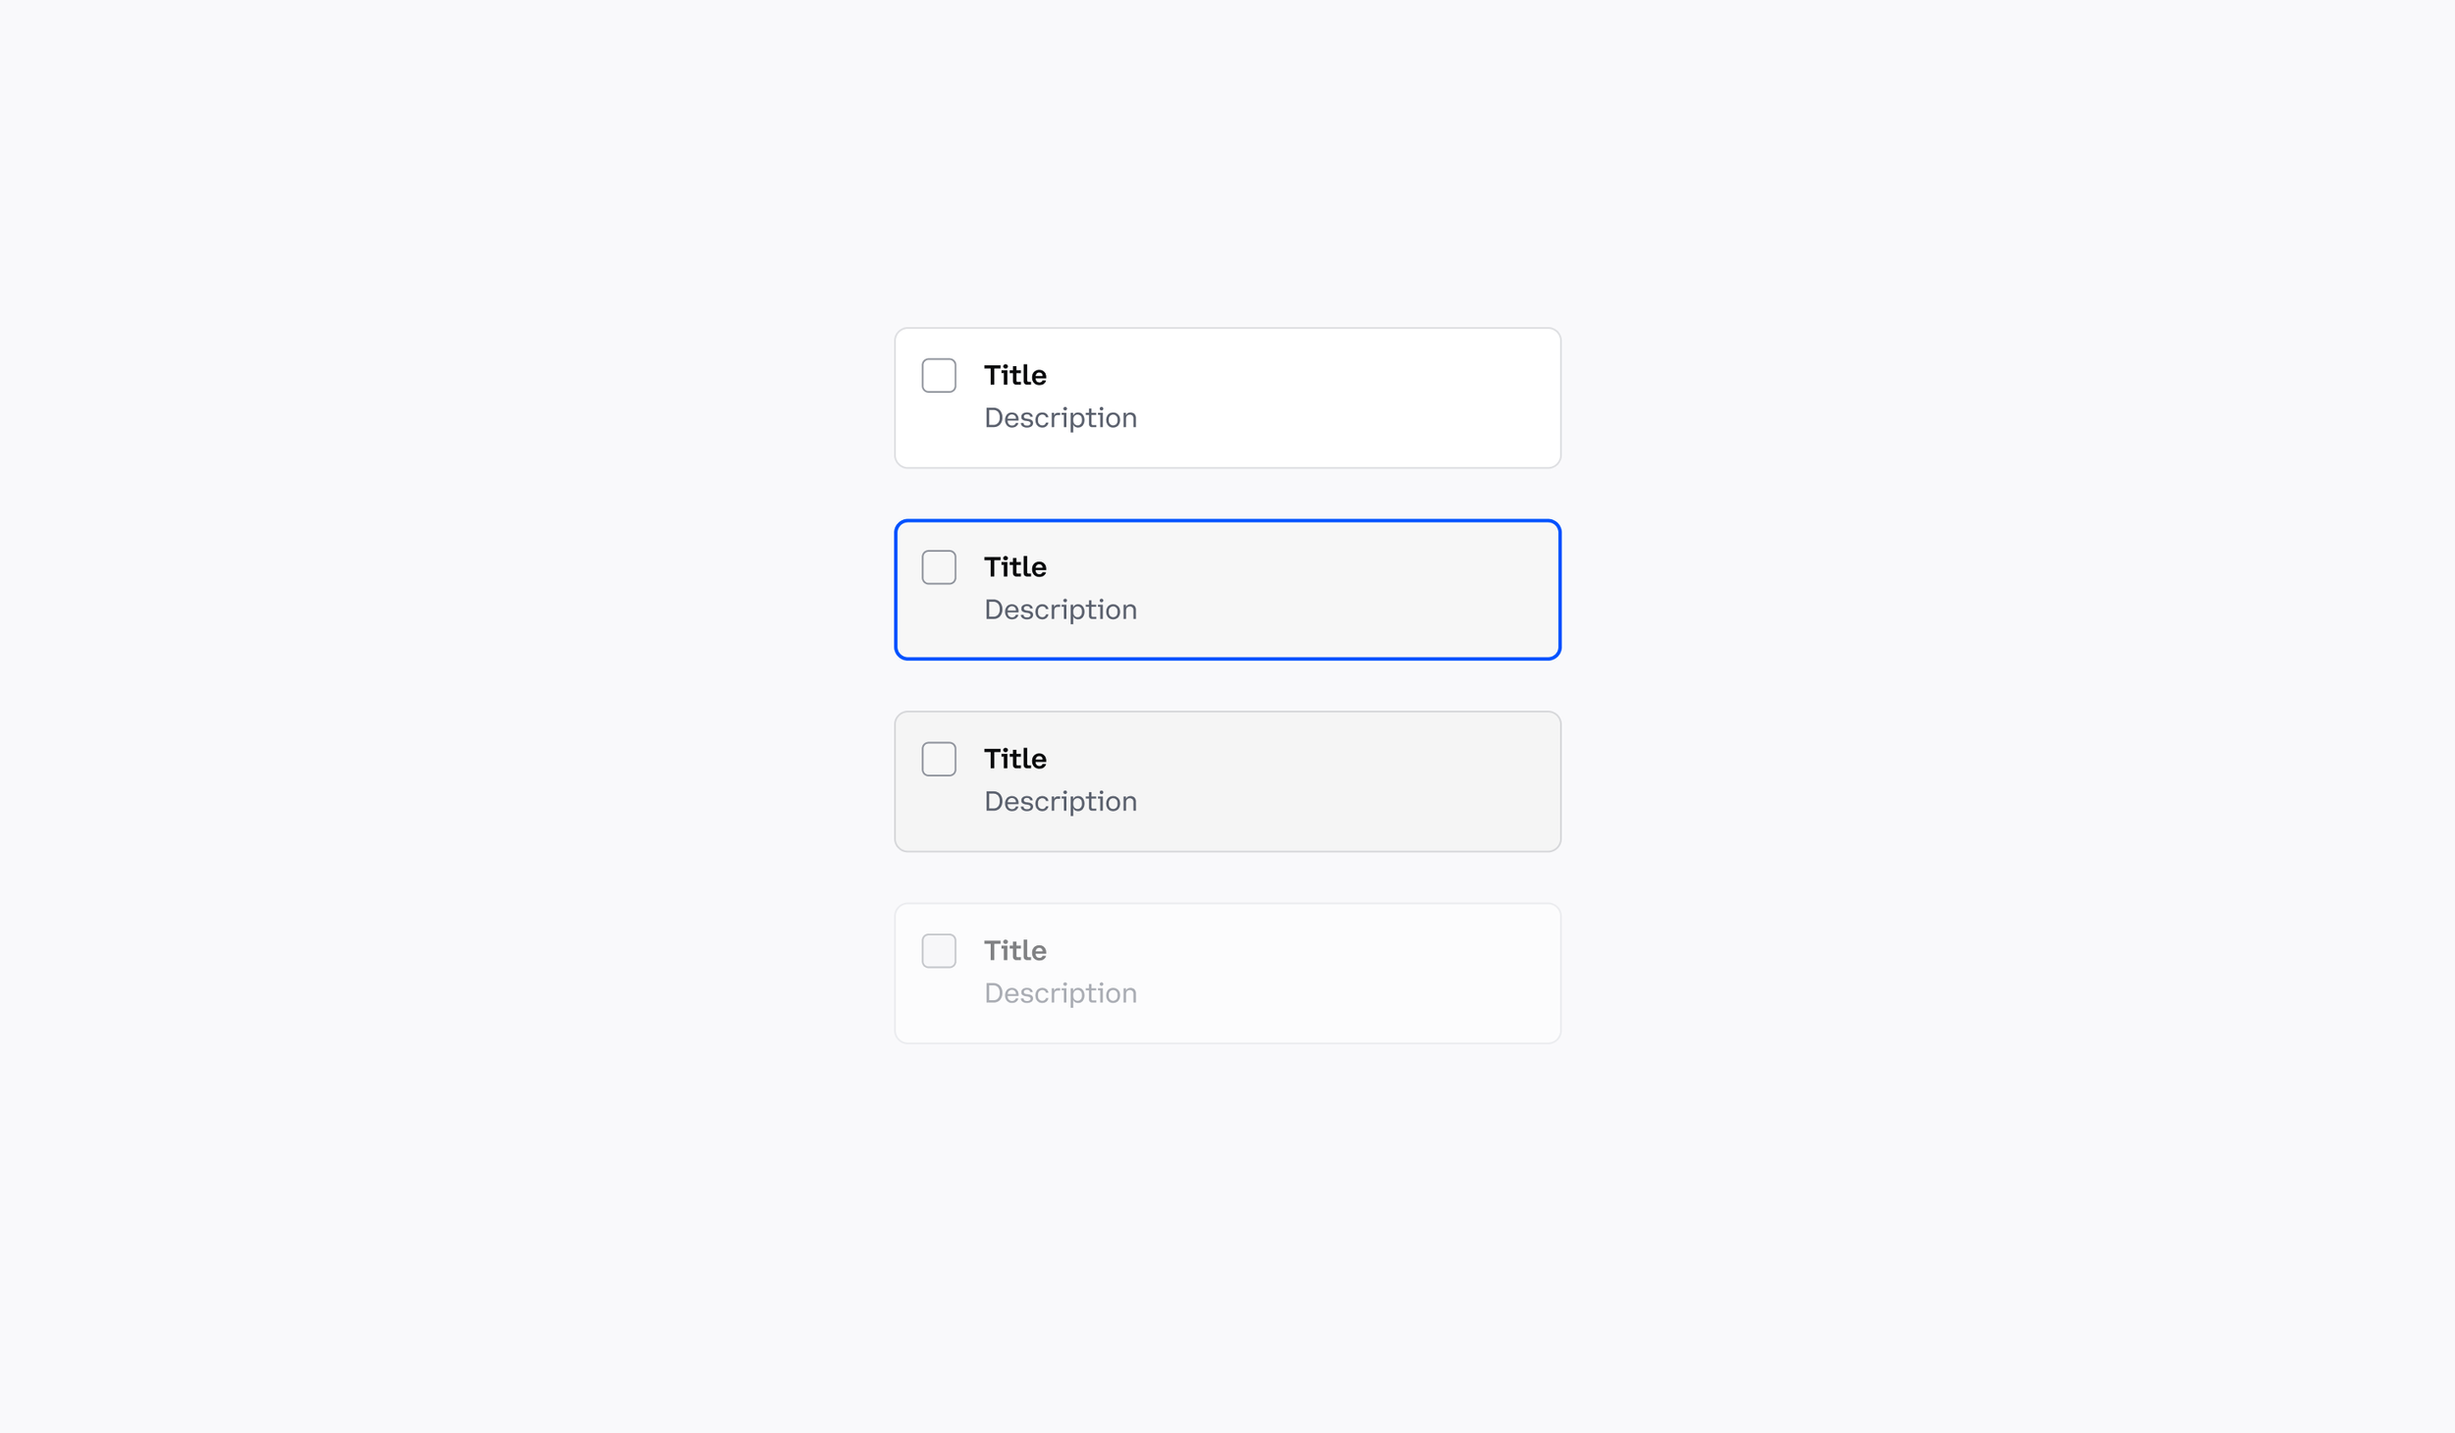This screenshot has width=2455, height=1433.
Task: Click Description text in the gray-filled card
Action: point(1061,803)
